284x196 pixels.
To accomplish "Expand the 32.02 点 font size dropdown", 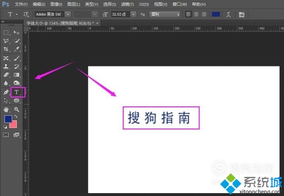I will [133, 14].
